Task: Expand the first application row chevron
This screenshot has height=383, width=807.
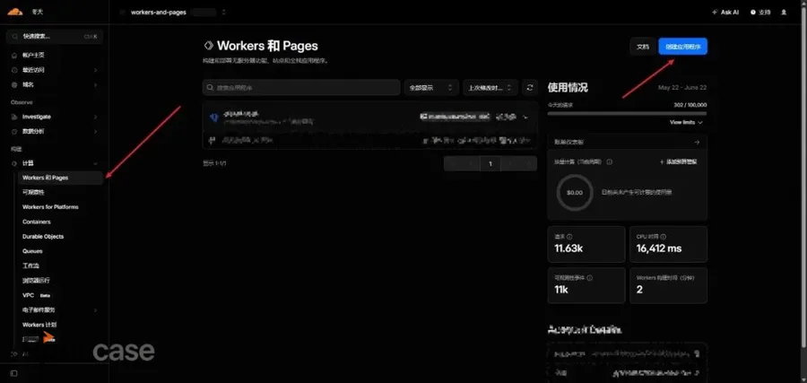Action: (x=525, y=118)
